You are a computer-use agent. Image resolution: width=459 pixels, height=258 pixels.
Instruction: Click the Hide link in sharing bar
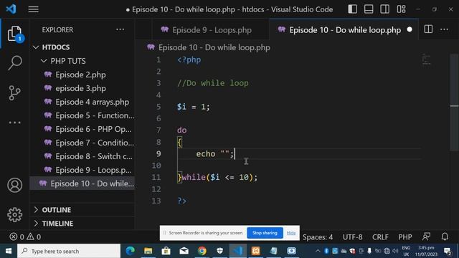(x=291, y=233)
